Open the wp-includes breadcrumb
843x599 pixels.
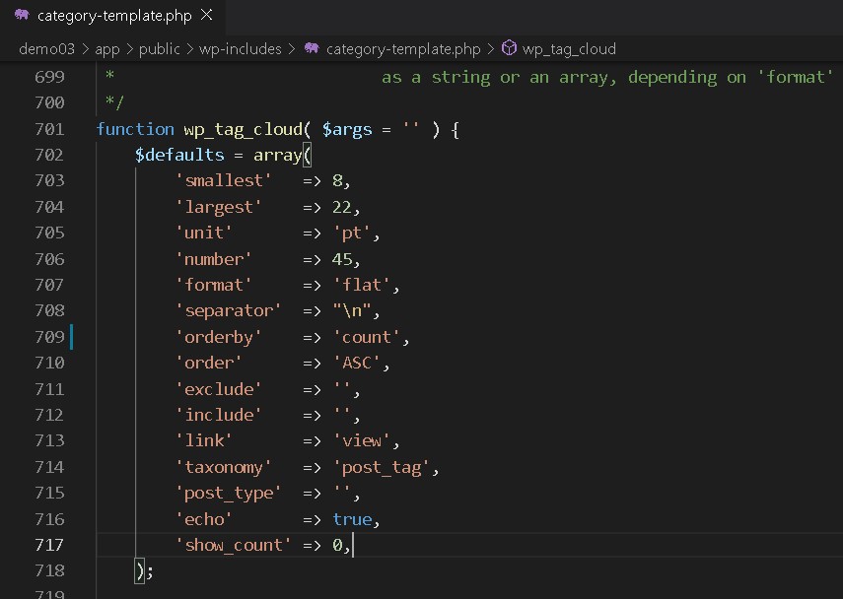242,48
